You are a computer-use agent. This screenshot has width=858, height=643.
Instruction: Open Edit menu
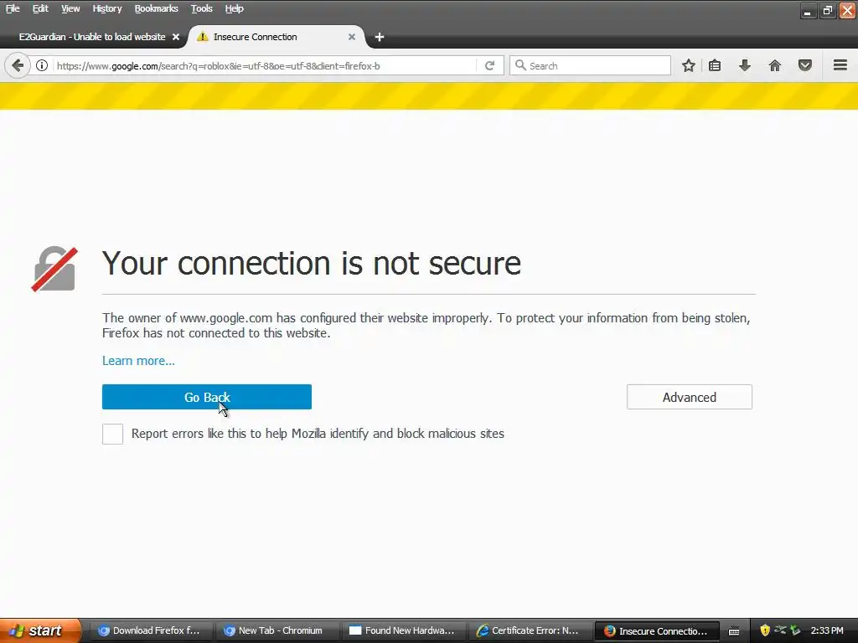pos(40,8)
